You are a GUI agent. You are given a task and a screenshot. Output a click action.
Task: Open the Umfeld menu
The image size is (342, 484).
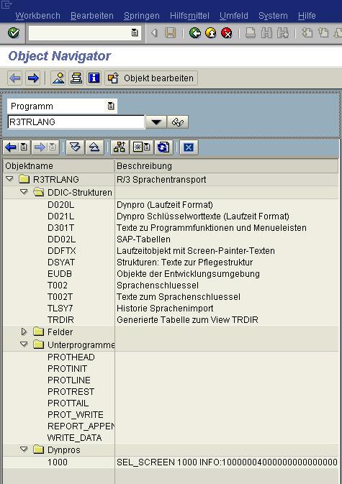click(x=234, y=16)
